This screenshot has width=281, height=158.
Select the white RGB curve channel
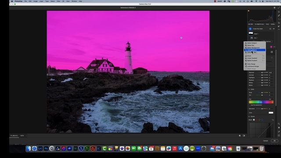254,120
